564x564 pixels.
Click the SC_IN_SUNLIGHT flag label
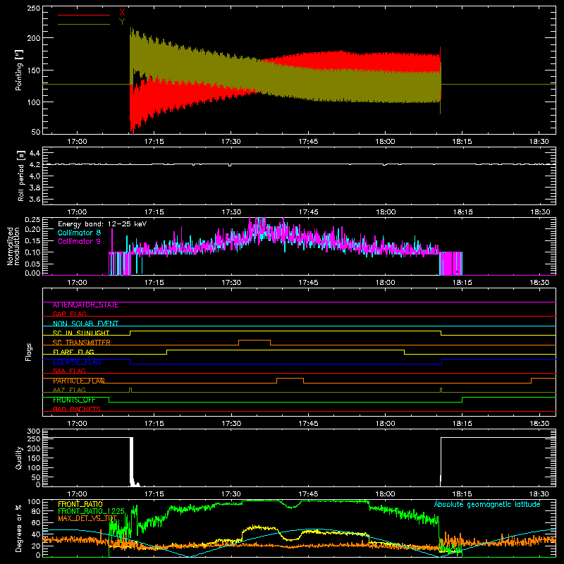(x=81, y=333)
